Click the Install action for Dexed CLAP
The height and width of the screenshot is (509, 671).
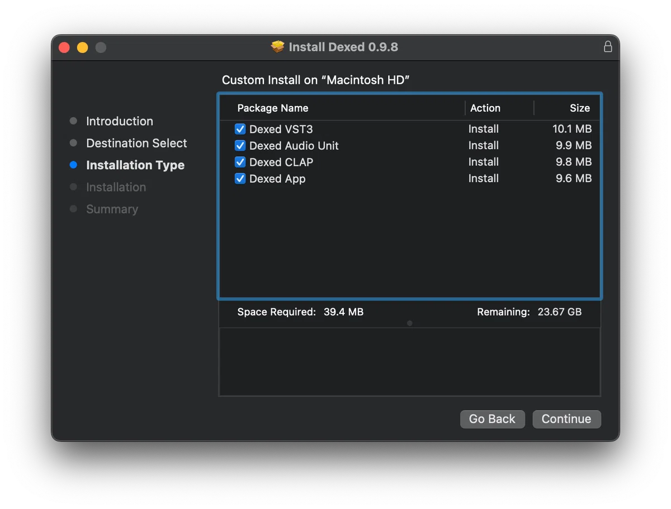point(484,162)
